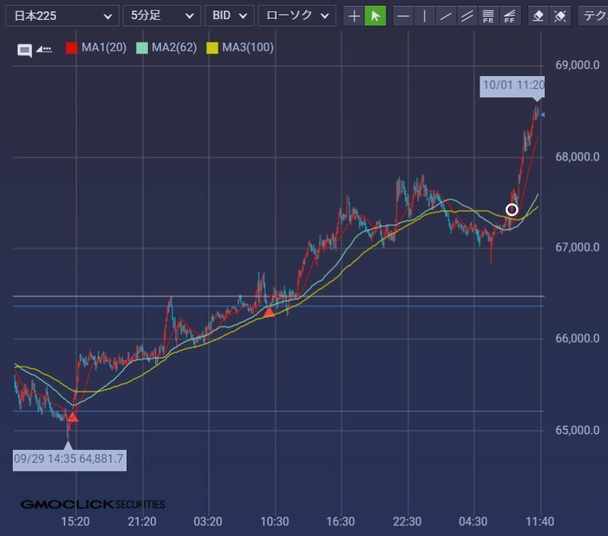Open the BID price type dropdown
608x536 pixels.
point(230,16)
